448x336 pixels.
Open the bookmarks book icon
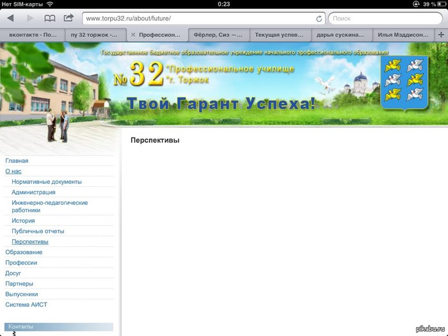pyautogui.click(x=49, y=19)
